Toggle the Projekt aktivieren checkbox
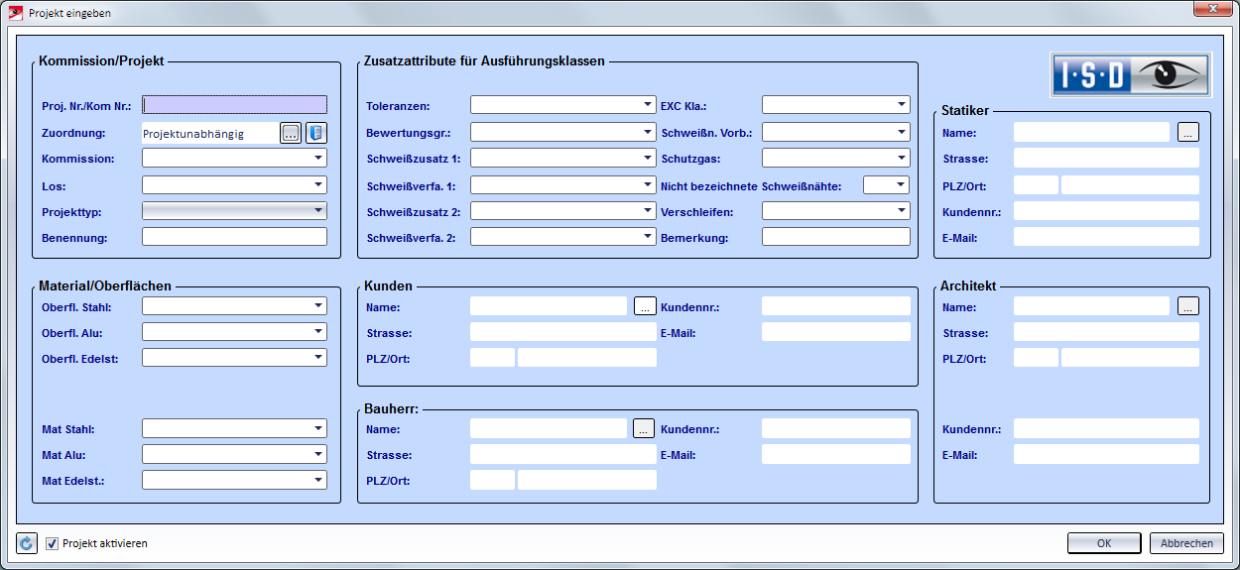The image size is (1240, 570). (53, 543)
